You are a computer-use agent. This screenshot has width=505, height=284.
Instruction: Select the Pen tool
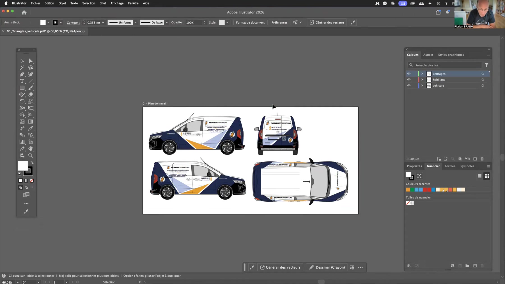click(x=22, y=74)
